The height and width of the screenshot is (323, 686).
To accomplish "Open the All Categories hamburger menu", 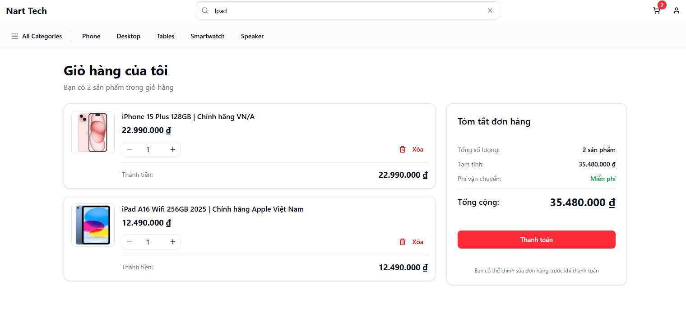I will coord(14,36).
